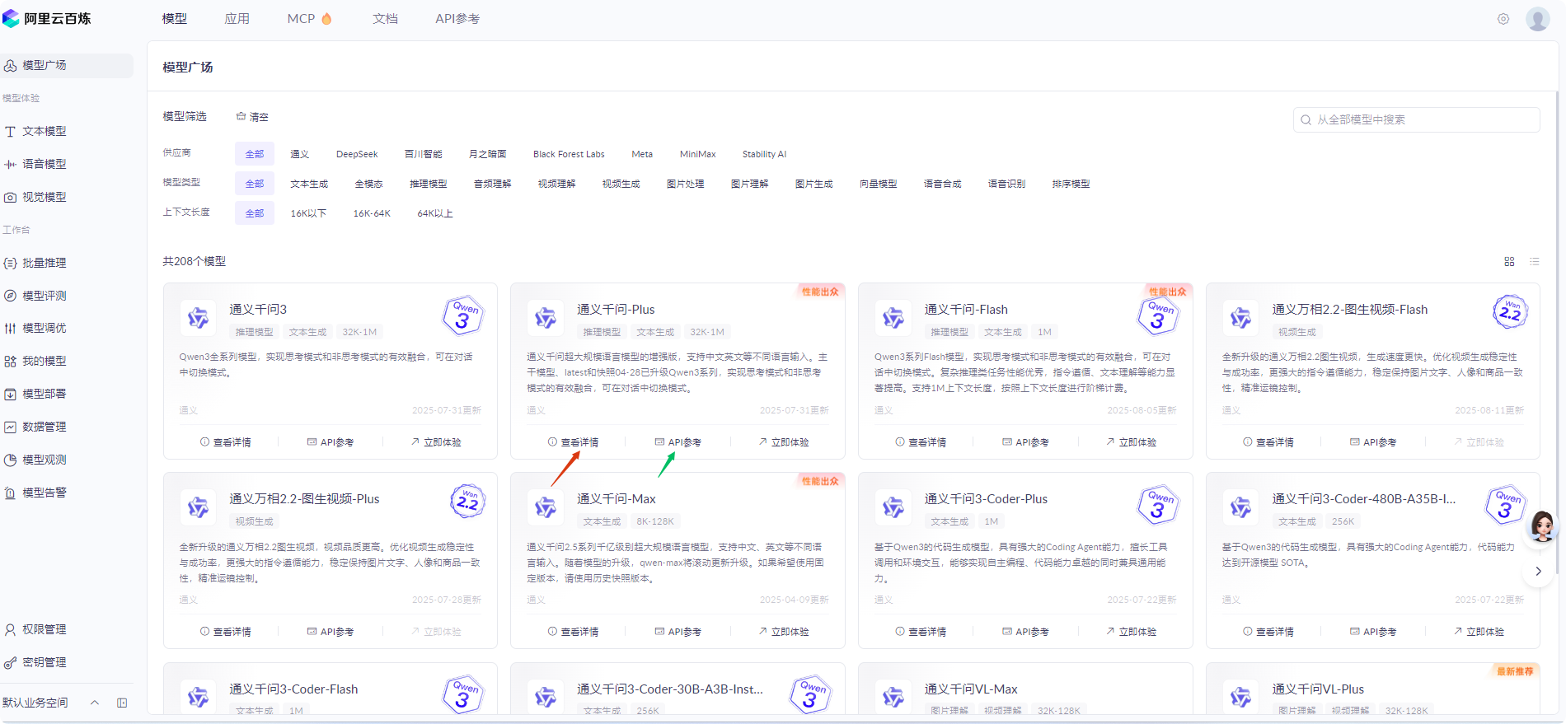Open the settings gear icon
This screenshot has width=1566, height=724.
coord(1503,19)
